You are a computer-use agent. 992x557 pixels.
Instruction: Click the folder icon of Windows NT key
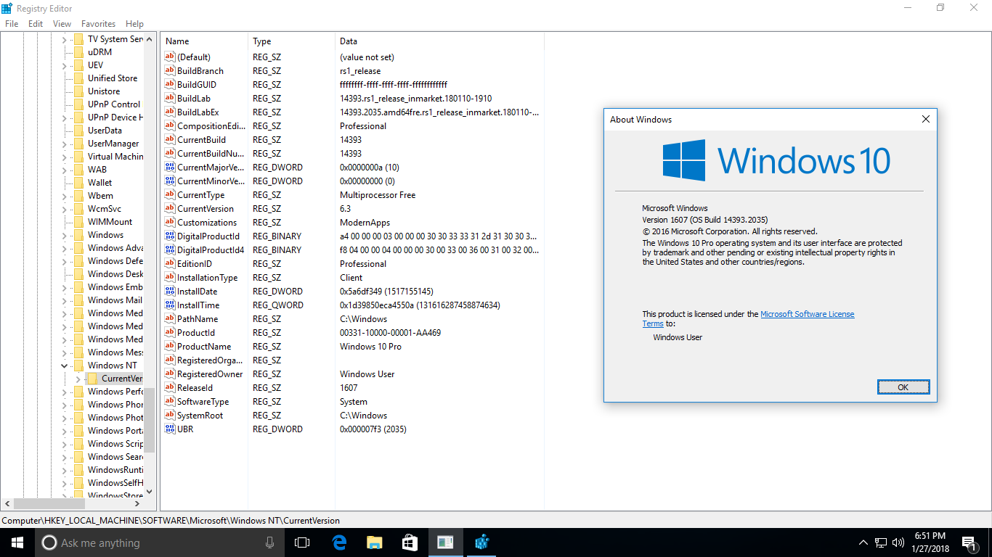click(x=78, y=366)
